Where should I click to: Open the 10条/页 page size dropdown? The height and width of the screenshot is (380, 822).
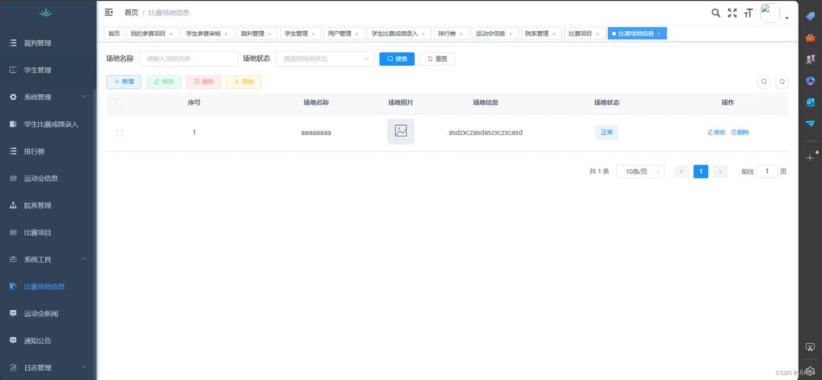(640, 171)
